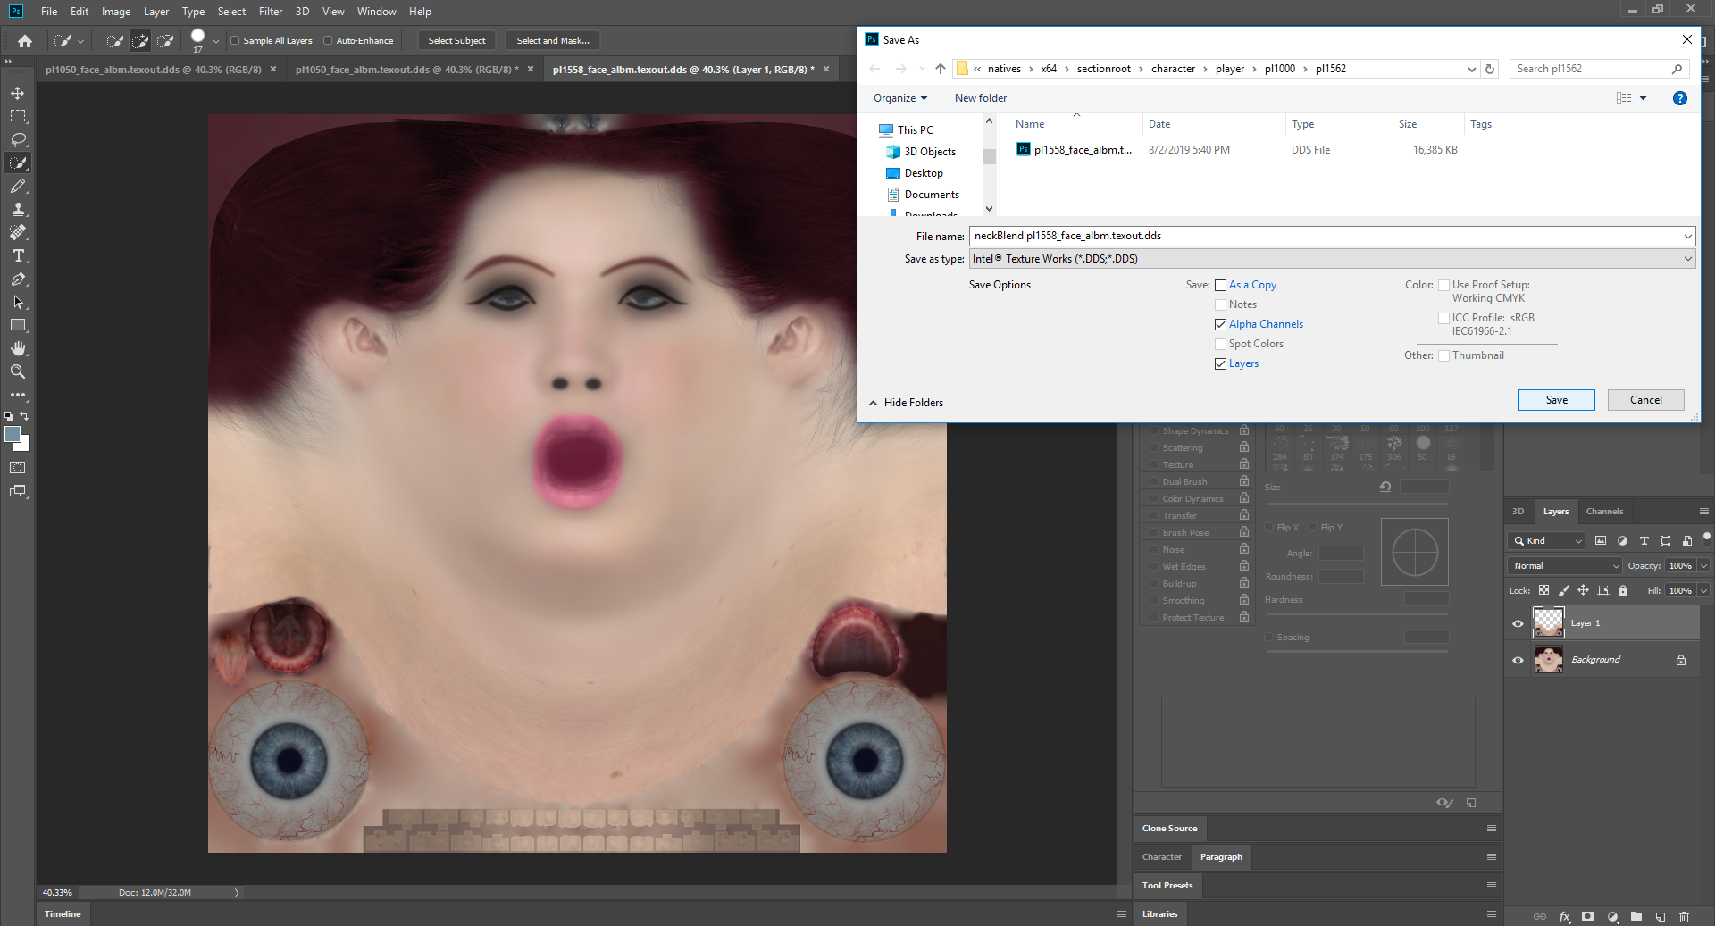Choose Add to Selection brush mode
The width and height of the screenshot is (1715, 926).
click(140, 40)
